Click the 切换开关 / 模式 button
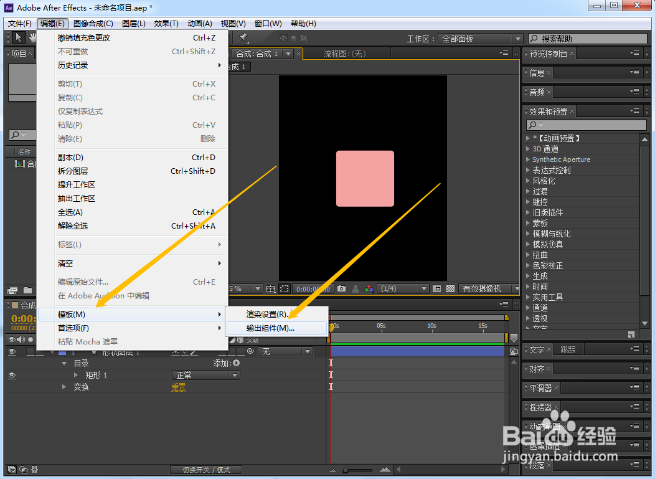This screenshot has width=655, height=479. [x=206, y=470]
